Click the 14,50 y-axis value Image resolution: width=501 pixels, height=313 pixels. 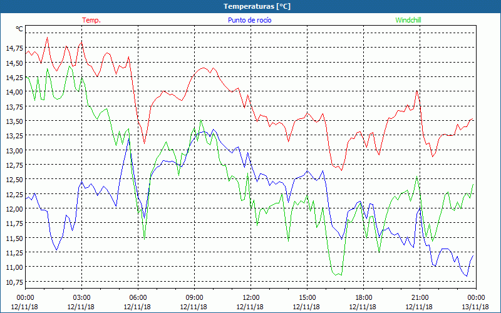click(x=14, y=63)
